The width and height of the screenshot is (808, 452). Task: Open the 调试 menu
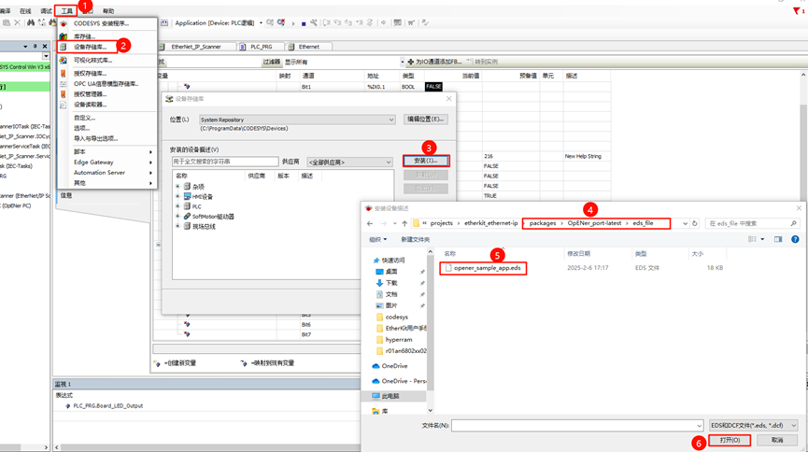(x=46, y=11)
